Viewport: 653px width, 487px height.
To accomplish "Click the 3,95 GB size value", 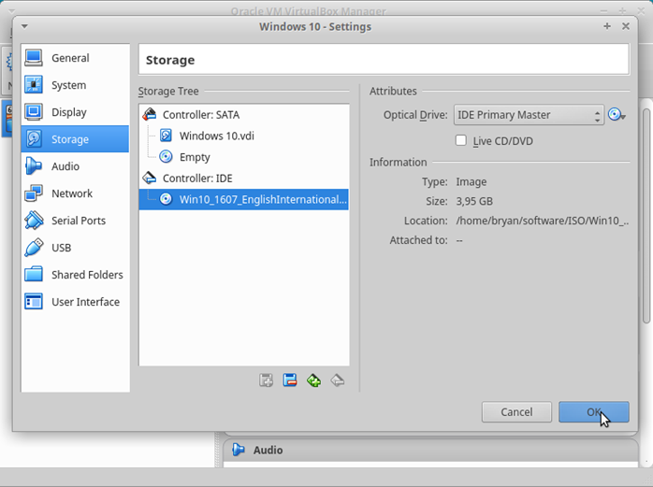I will coord(474,202).
